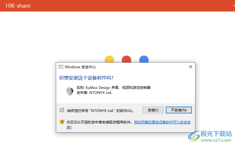Click the HIK-share window title
This screenshot has height=145, width=235.
(x=18, y=6)
